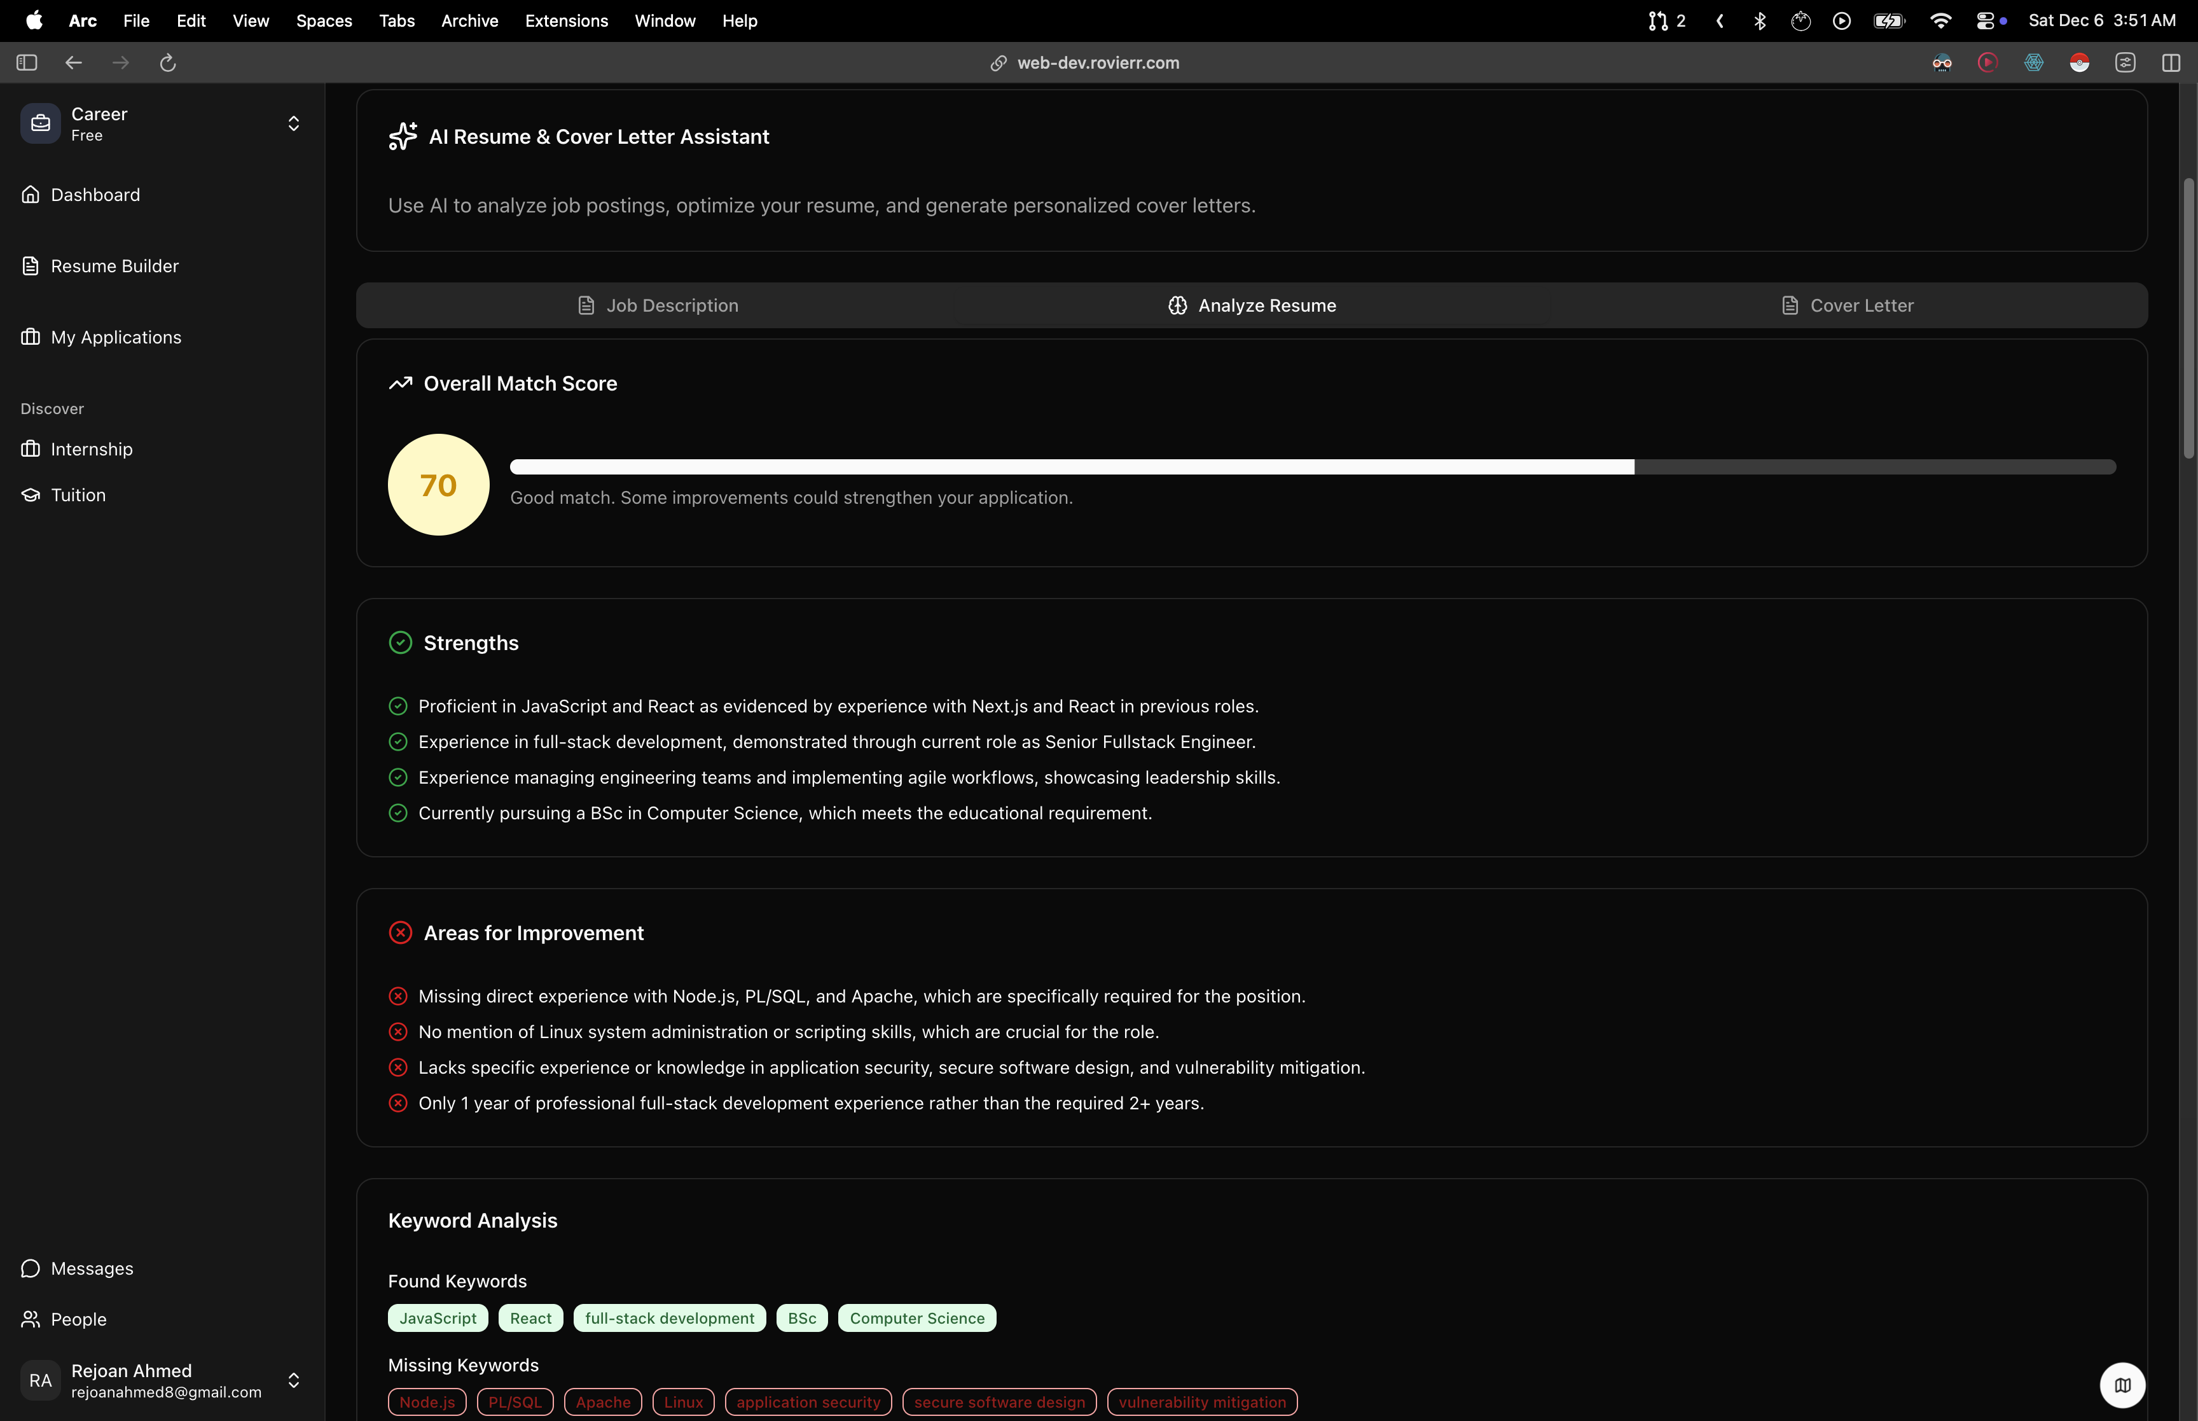The height and width of the screenshot is (1421, 2198).
Task: Open Tuition graduation cap item
Action: pos(31,496)
